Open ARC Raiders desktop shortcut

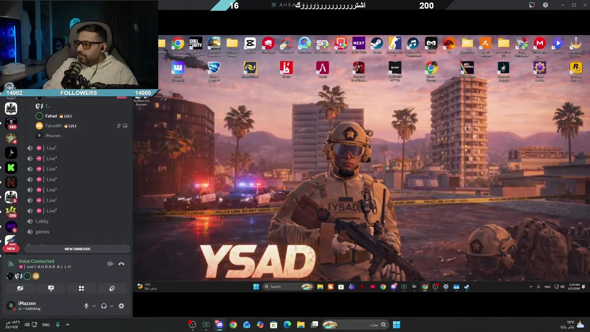coord(467,70)
